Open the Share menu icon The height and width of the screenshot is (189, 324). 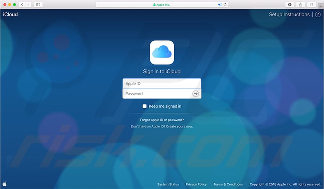(x=301, y=5)
